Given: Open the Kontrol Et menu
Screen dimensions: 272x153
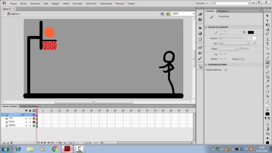Looking at the screenshot, I should (91, 3).
